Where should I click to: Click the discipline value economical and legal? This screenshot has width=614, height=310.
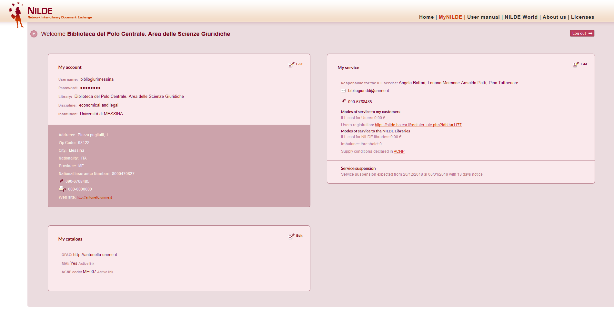point(99,105)
